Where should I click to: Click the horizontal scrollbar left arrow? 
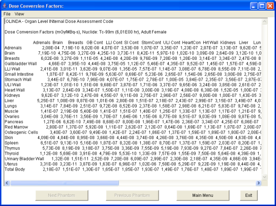pos(7,183)
